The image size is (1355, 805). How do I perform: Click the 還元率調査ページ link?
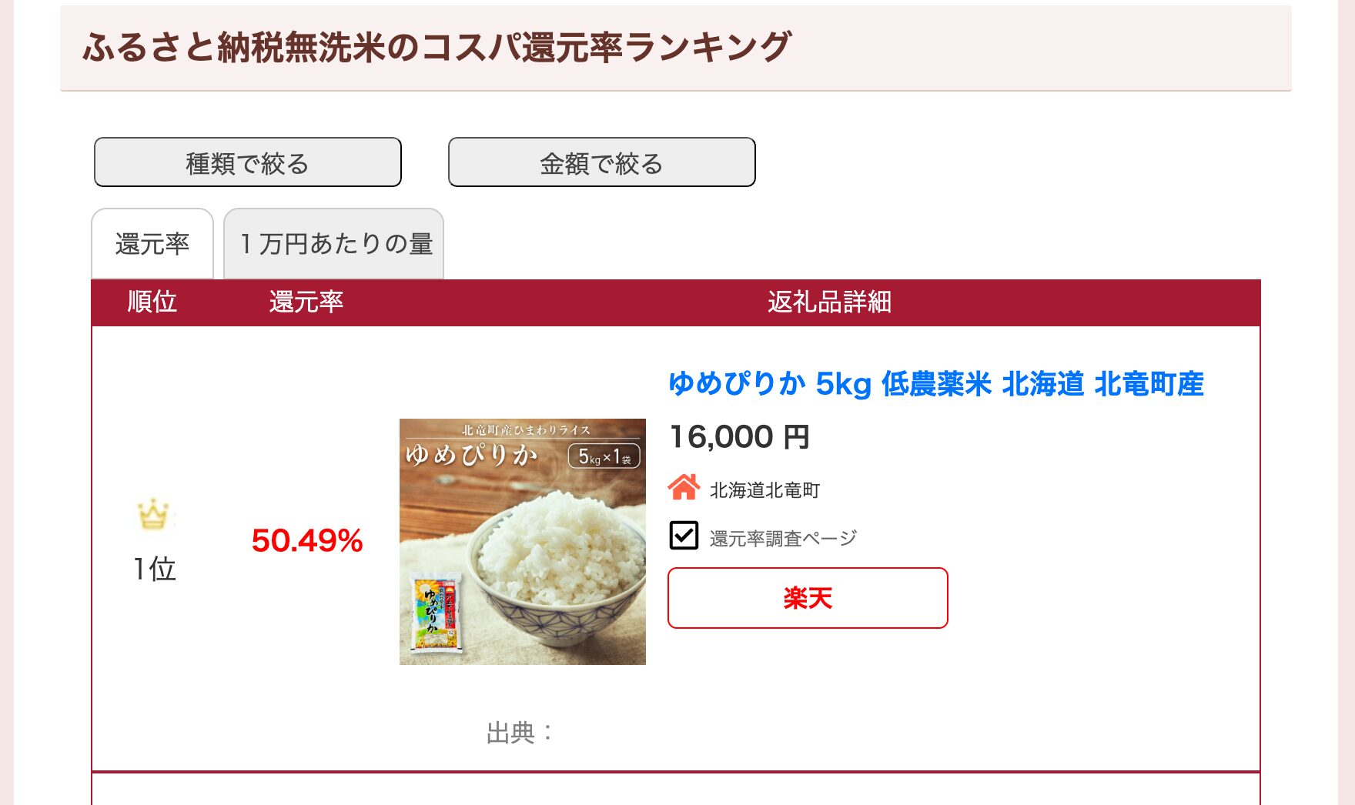pyautogui.click(x=781, y=538)
